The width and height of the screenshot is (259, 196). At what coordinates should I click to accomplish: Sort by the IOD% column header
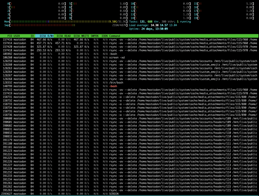click(104, 36)
